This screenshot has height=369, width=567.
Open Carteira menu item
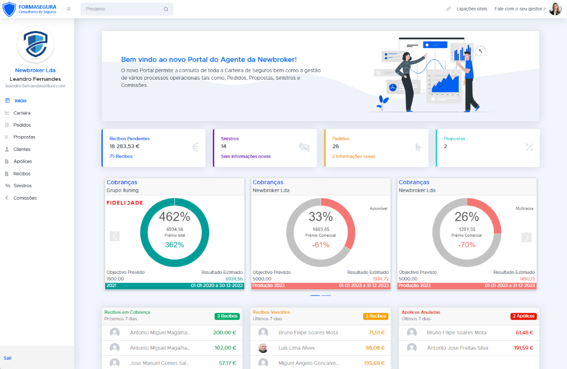click(22, 113)
